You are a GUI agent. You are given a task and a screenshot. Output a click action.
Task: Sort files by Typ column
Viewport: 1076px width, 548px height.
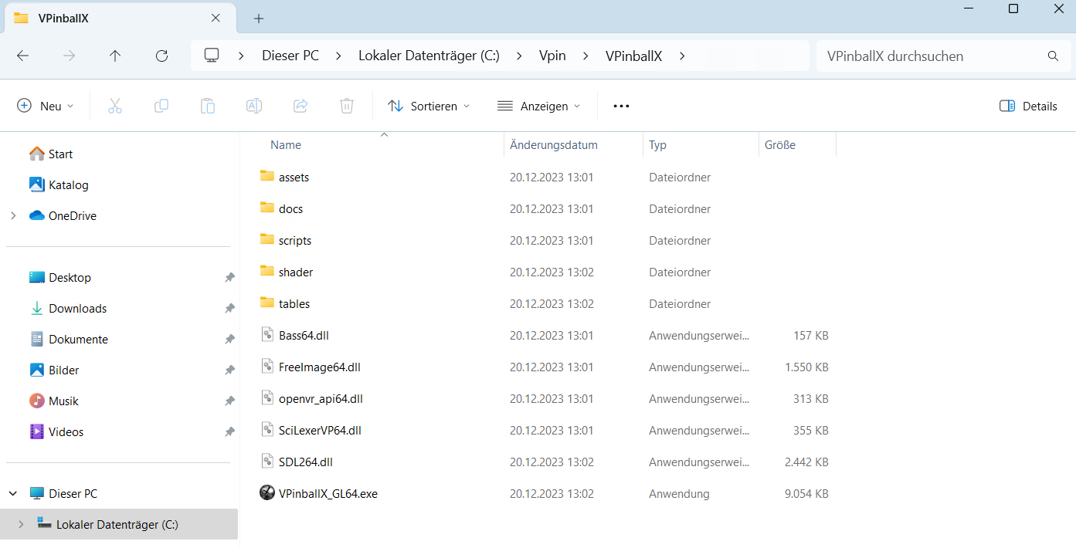[657, 145]
